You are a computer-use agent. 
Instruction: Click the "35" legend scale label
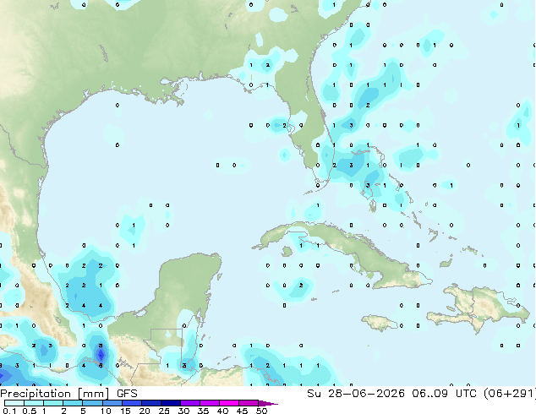pos(203,411)
